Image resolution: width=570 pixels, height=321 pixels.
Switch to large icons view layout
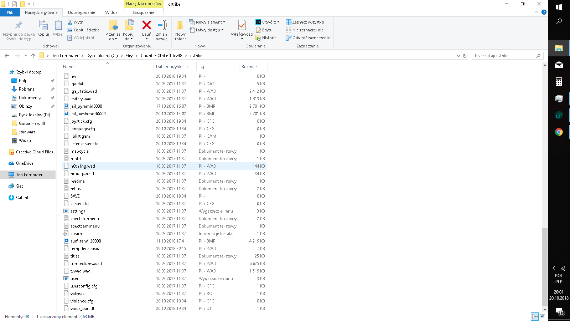(543, 316)
